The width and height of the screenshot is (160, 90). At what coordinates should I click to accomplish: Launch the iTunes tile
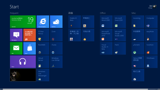[56, 48]
